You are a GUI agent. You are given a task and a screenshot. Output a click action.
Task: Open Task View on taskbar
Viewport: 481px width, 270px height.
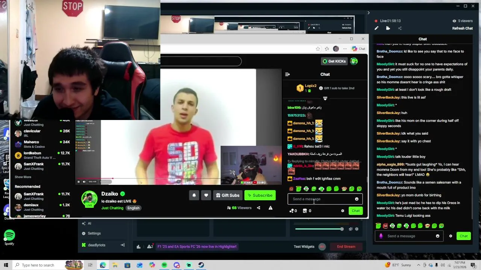tap(90, 265)
